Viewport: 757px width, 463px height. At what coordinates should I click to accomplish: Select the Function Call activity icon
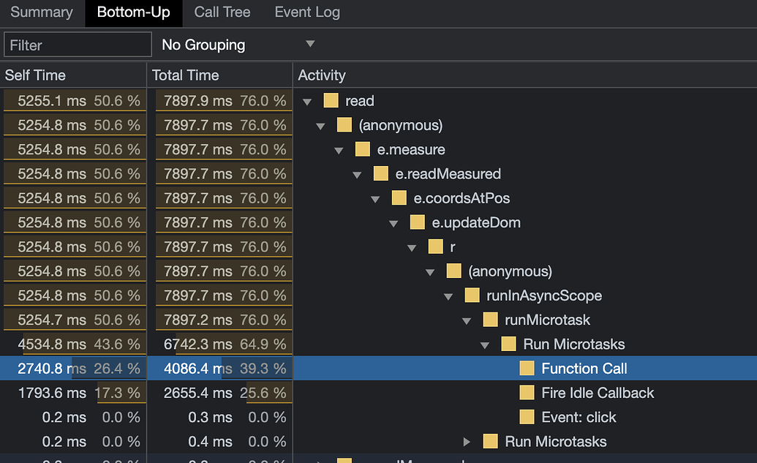click(x=527, y=369)
